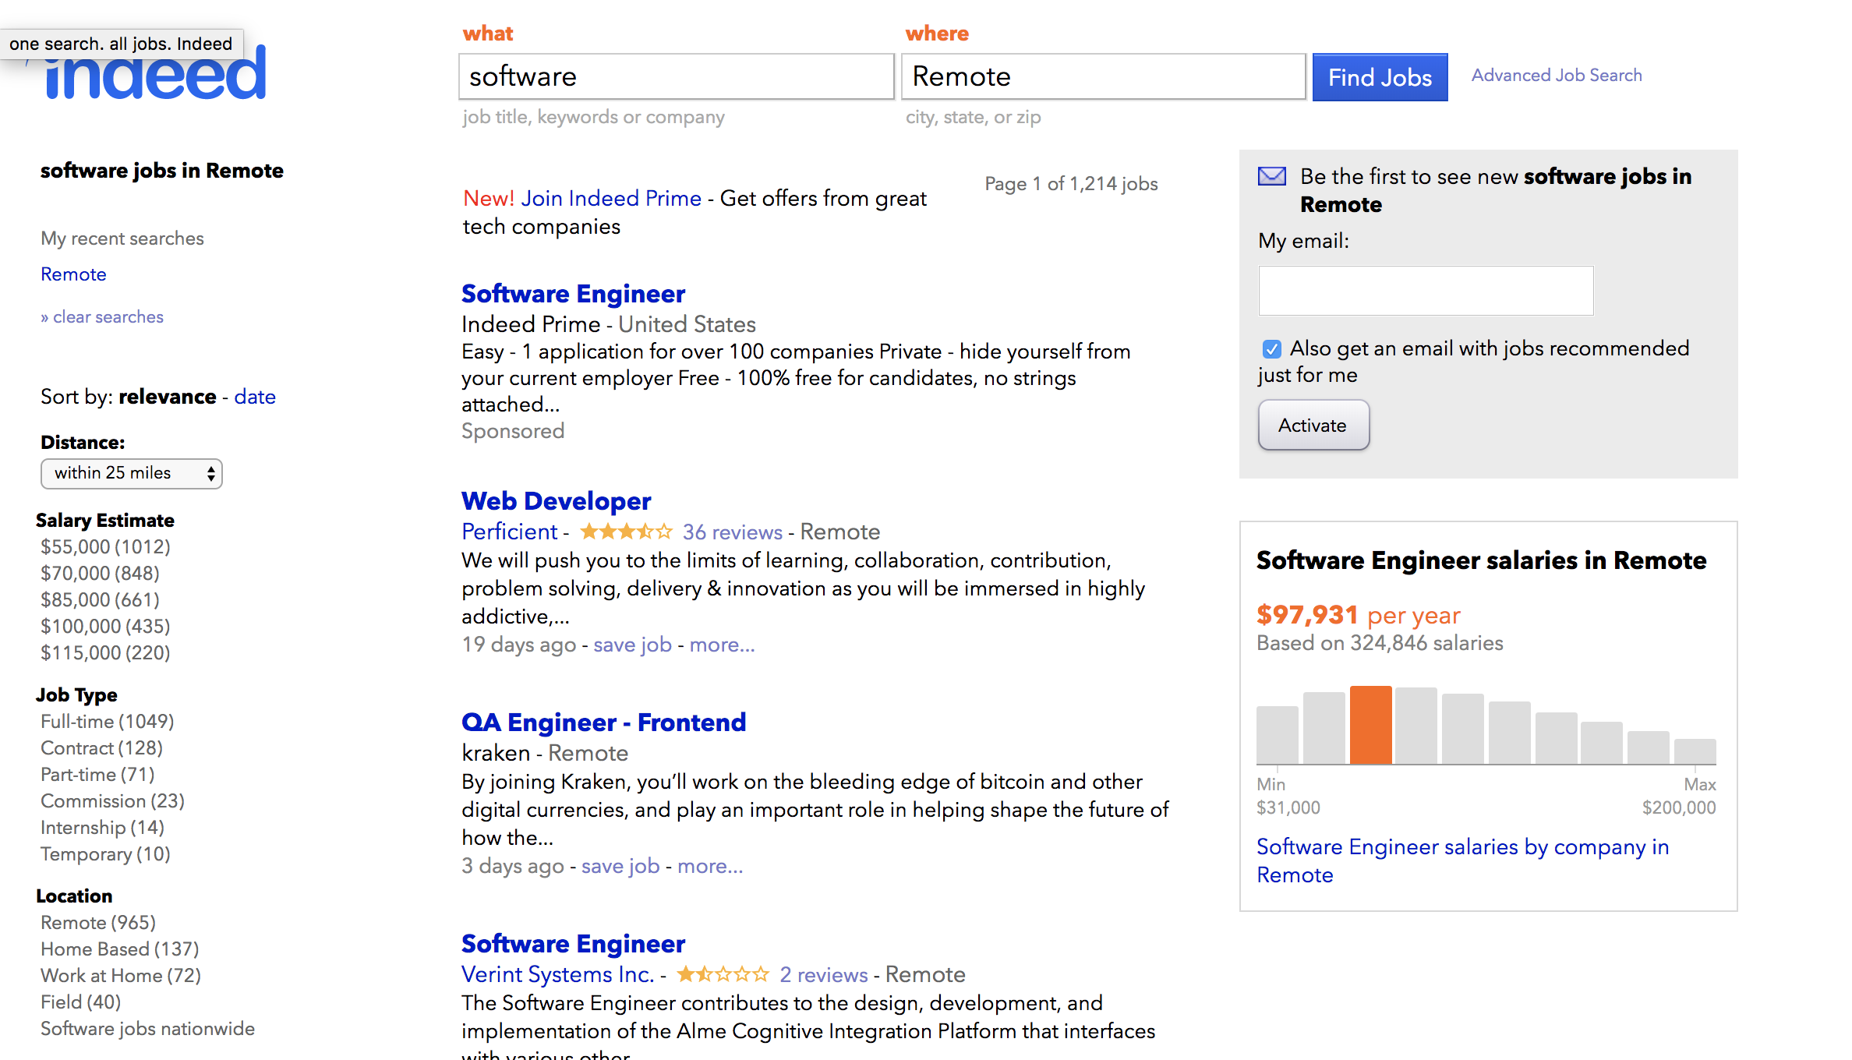The image size is (1852, 1060).
Task: Click Verint Systems star rating icons
Action: 723,974
